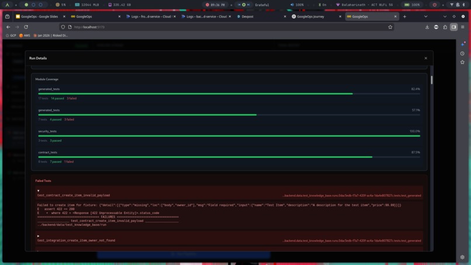Go back to previous page
The height and width of the screenshot is (265, 471).
click(8, 27)
